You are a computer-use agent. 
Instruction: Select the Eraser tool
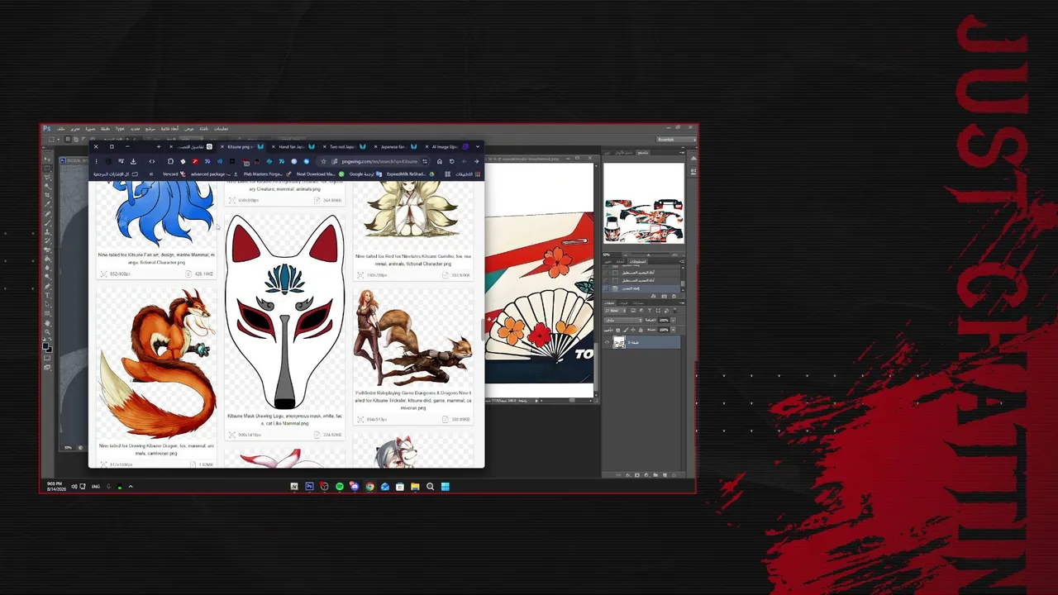point(47,250)
